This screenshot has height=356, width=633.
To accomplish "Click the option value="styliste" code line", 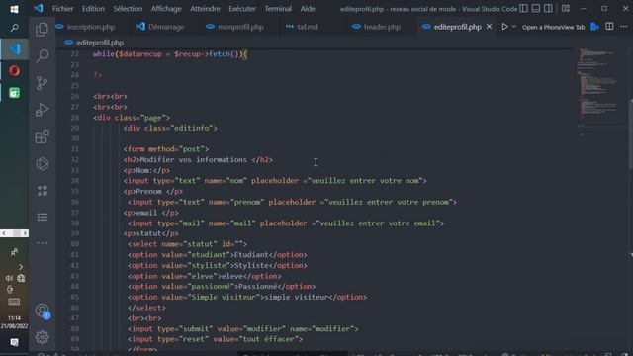I will click(x=218, y=266).
